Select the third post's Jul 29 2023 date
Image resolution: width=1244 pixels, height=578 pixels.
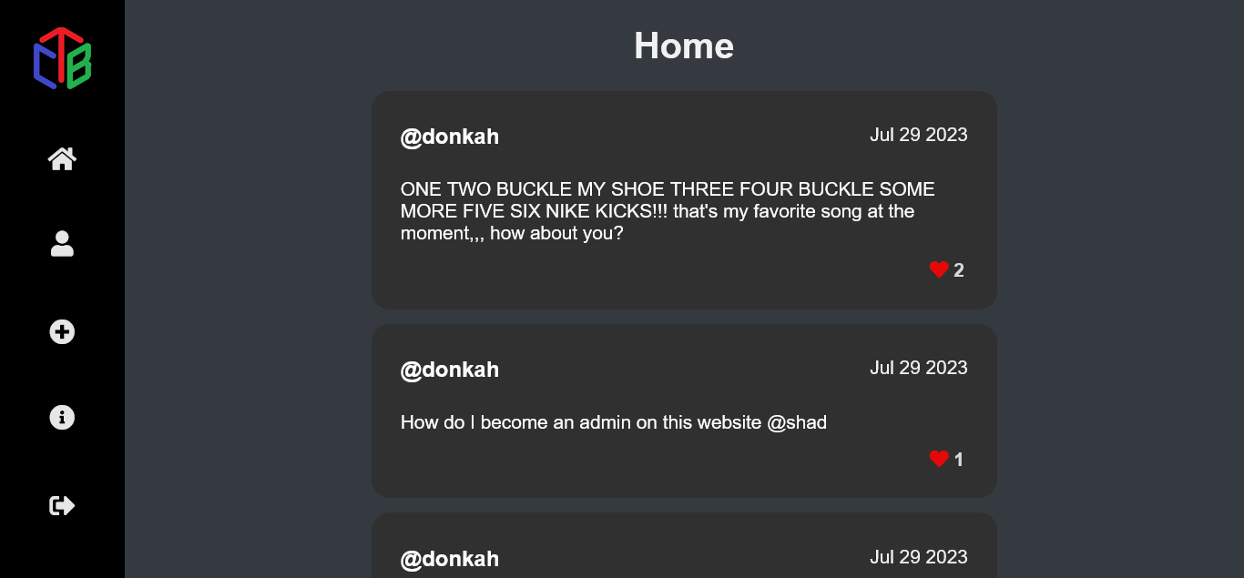[919, 557]
